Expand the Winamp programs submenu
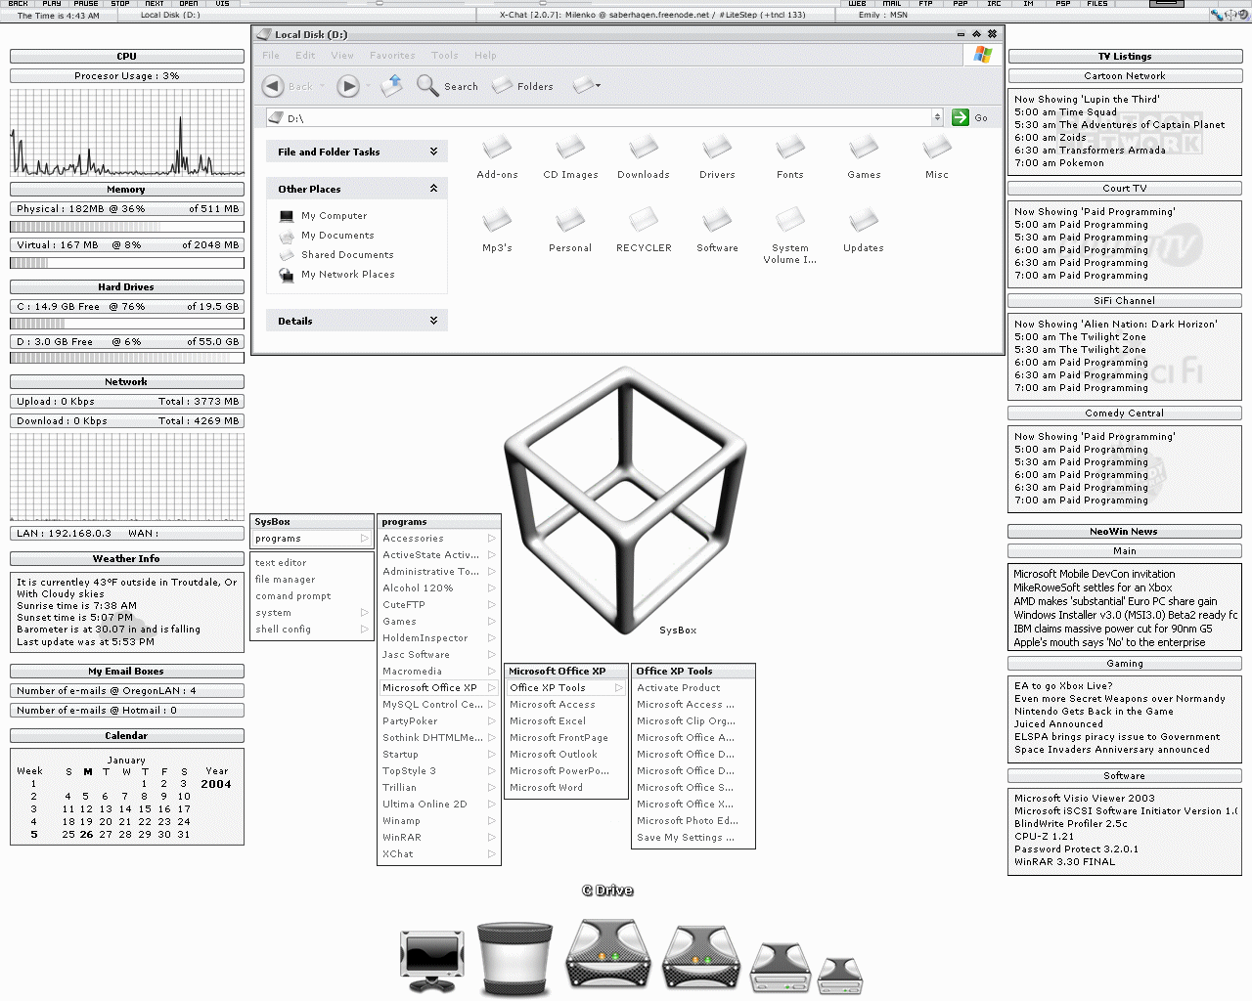This screenshot has width=1252, height=1001. 439,821
